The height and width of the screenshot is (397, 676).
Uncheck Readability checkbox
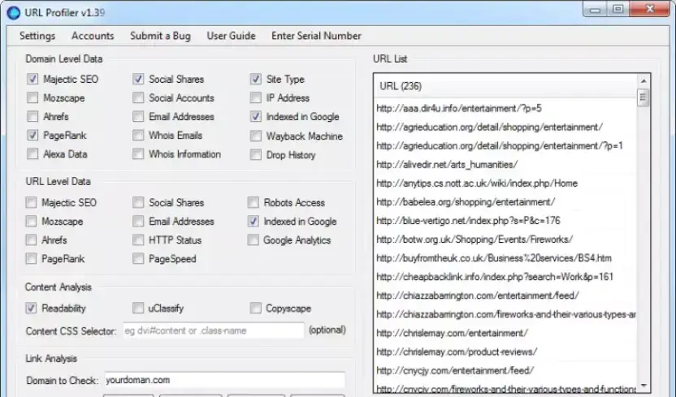pos(31,308)
